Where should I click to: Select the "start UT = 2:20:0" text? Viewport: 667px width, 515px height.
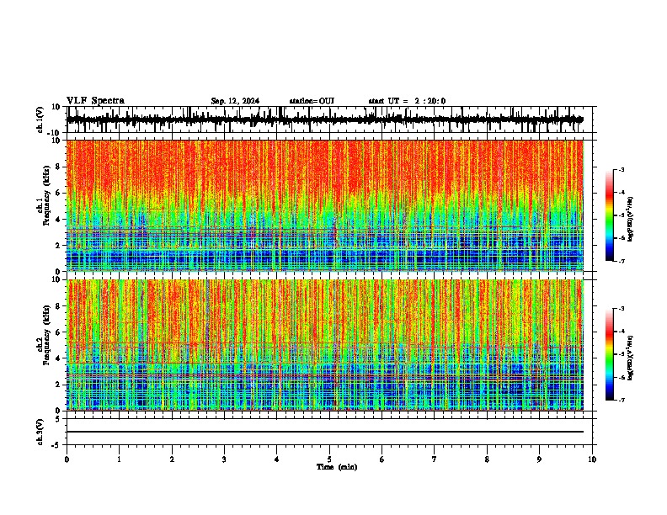click(x=407, y=101)
